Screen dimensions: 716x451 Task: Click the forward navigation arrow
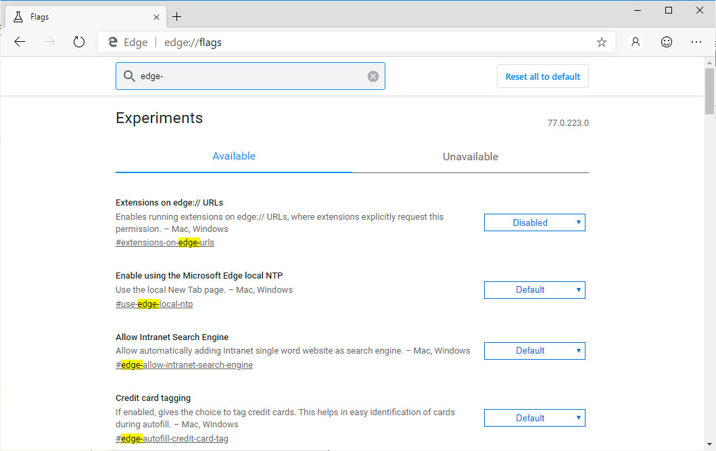pos(49,42)
